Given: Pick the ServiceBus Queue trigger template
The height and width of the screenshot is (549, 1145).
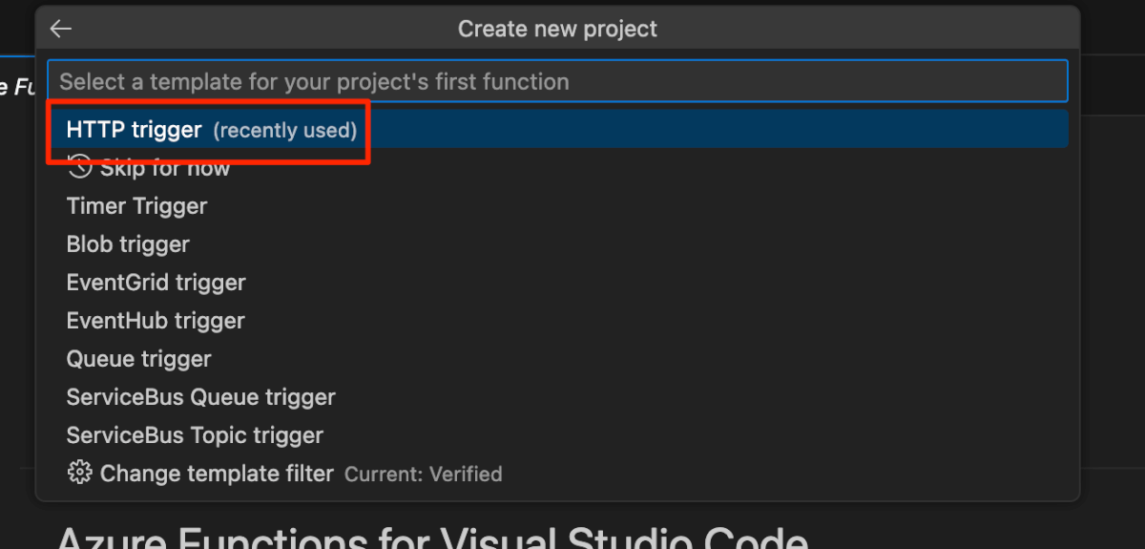Looking at the screenshot, I should coord(200,397).
